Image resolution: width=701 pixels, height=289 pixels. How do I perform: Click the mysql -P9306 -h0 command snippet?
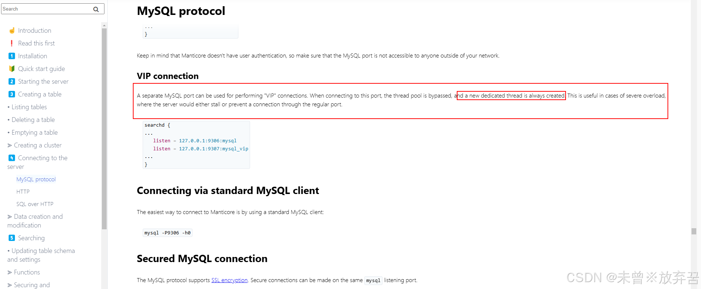pos(167,233)
